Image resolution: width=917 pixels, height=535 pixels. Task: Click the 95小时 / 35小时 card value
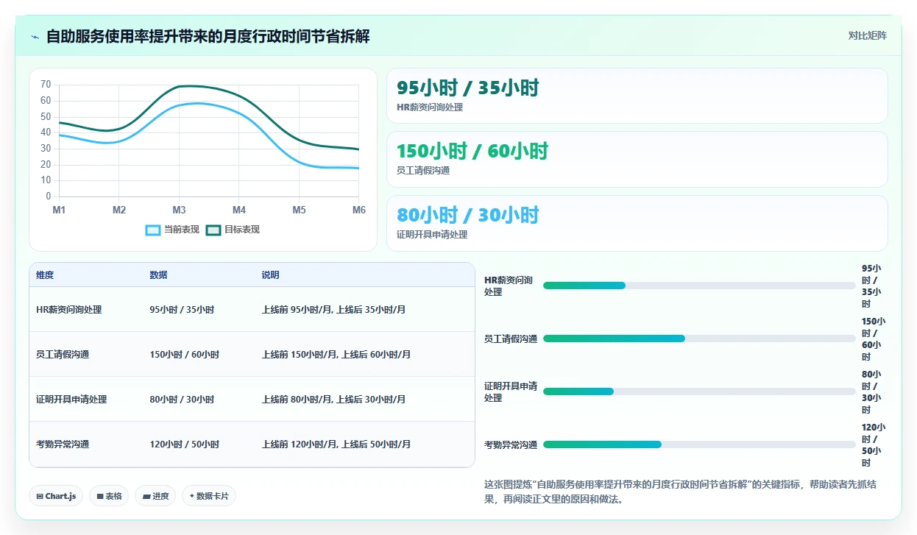point(468,88)
